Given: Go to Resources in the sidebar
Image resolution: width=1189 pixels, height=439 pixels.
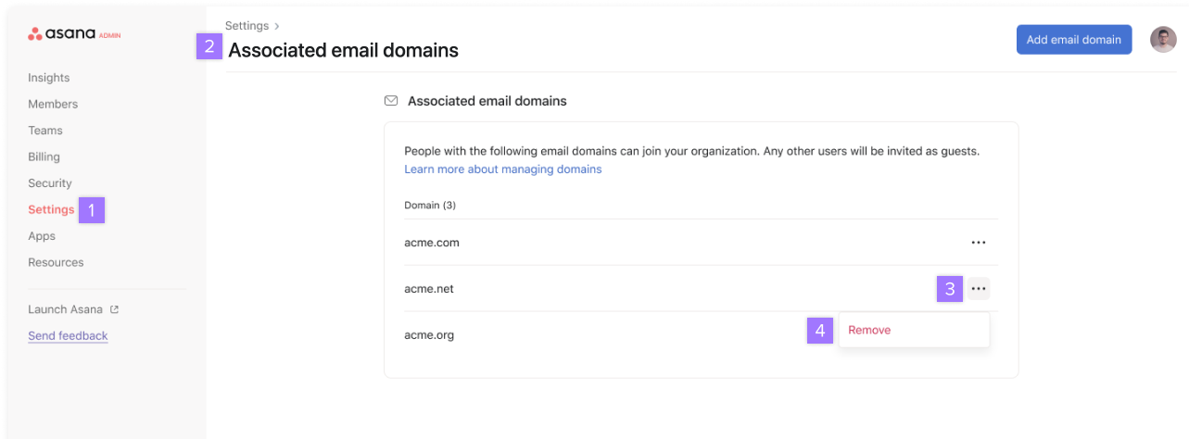Looking at the screenshot, I should click(x=56, y=262).
